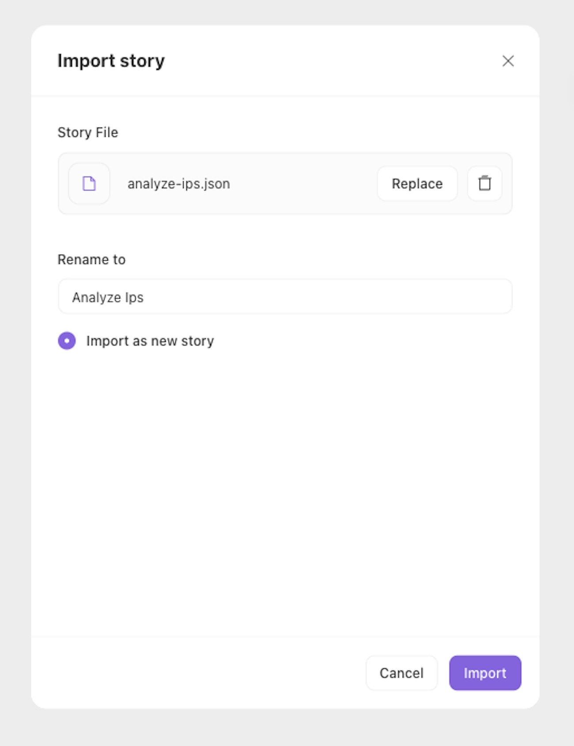This screenshot has width=574, height=746.
Task: Click the analyze-ips.json filename text
Action: (x=179, y=184)
